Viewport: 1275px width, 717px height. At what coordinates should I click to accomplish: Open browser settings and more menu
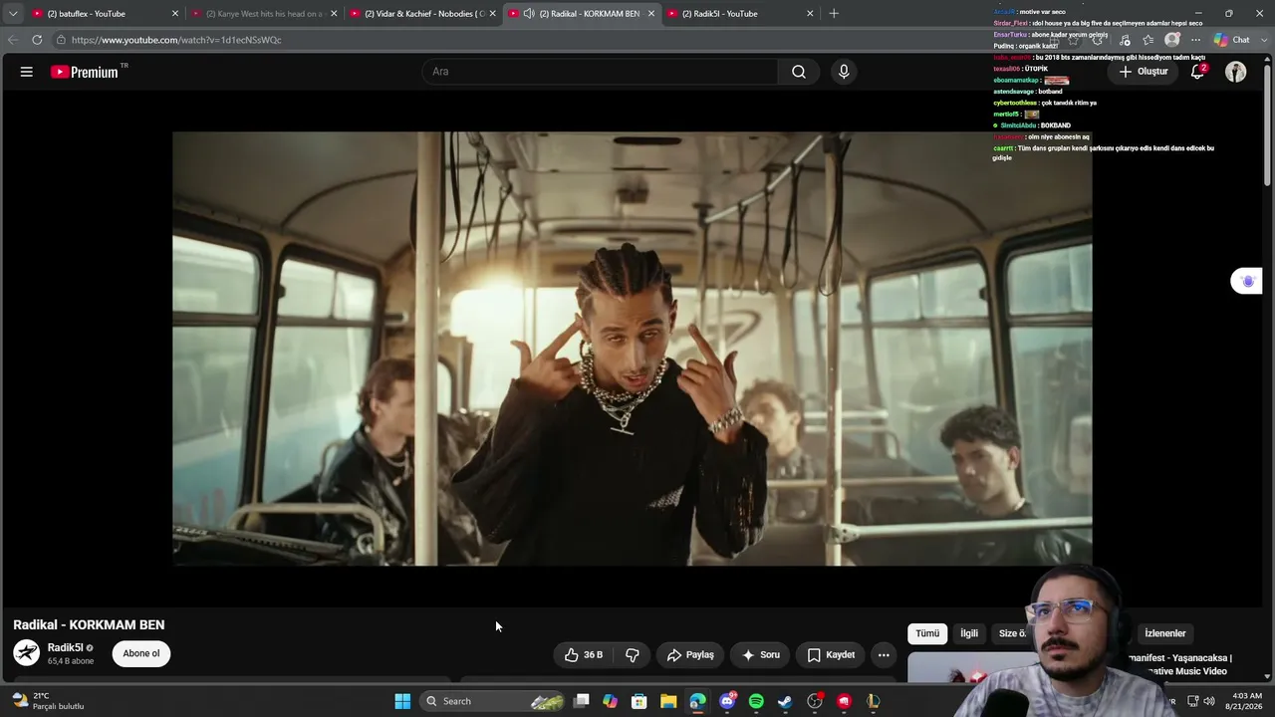(x=1195, y=40)
